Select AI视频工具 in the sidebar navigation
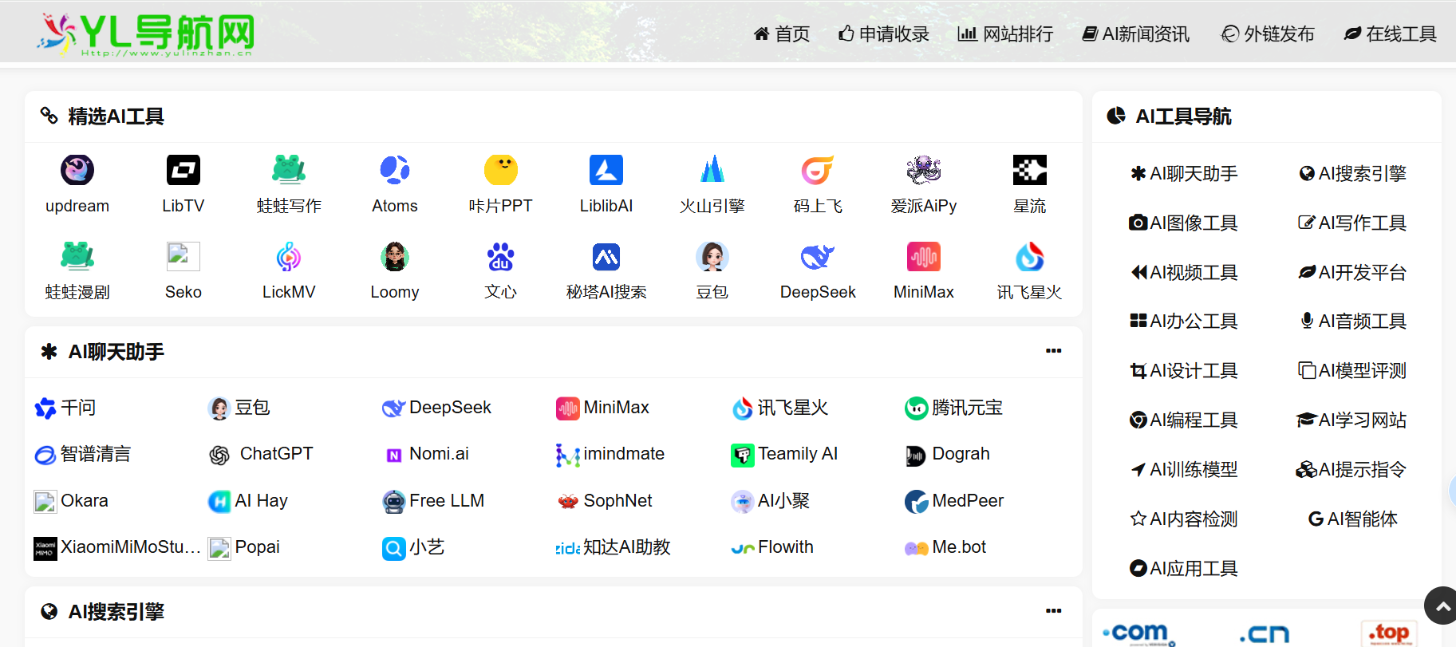Viewport: 1456px width, 647px height. click(1184, 272)
